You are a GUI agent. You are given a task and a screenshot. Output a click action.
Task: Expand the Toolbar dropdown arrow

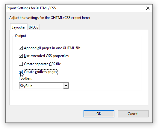pos(66,86)
